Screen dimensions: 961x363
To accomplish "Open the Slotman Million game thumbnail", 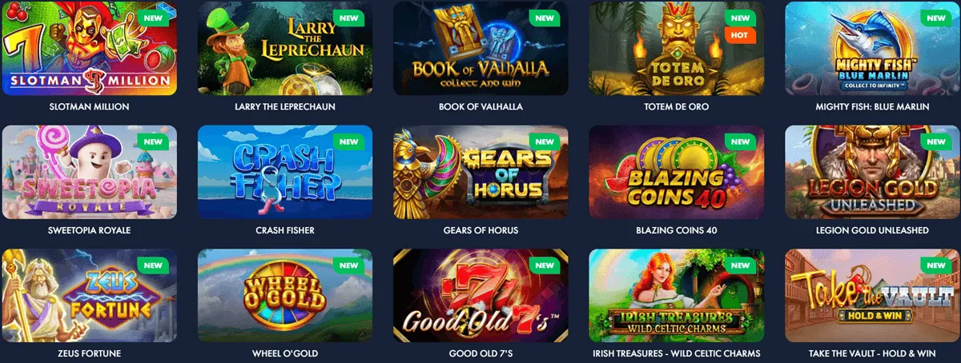I will [x=90, y=48].
